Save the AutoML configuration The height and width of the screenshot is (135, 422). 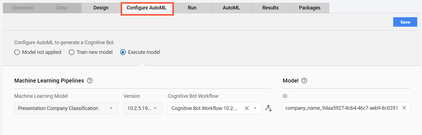click(405, 22)
